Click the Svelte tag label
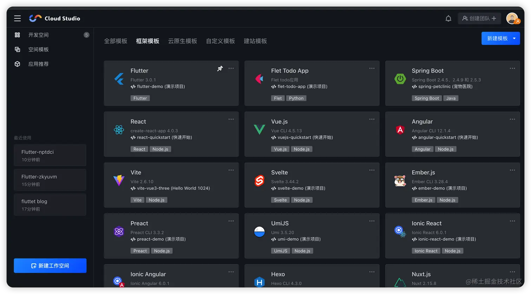Image resolution: width=531 pixels, height=294 pixels. [280, 200]
